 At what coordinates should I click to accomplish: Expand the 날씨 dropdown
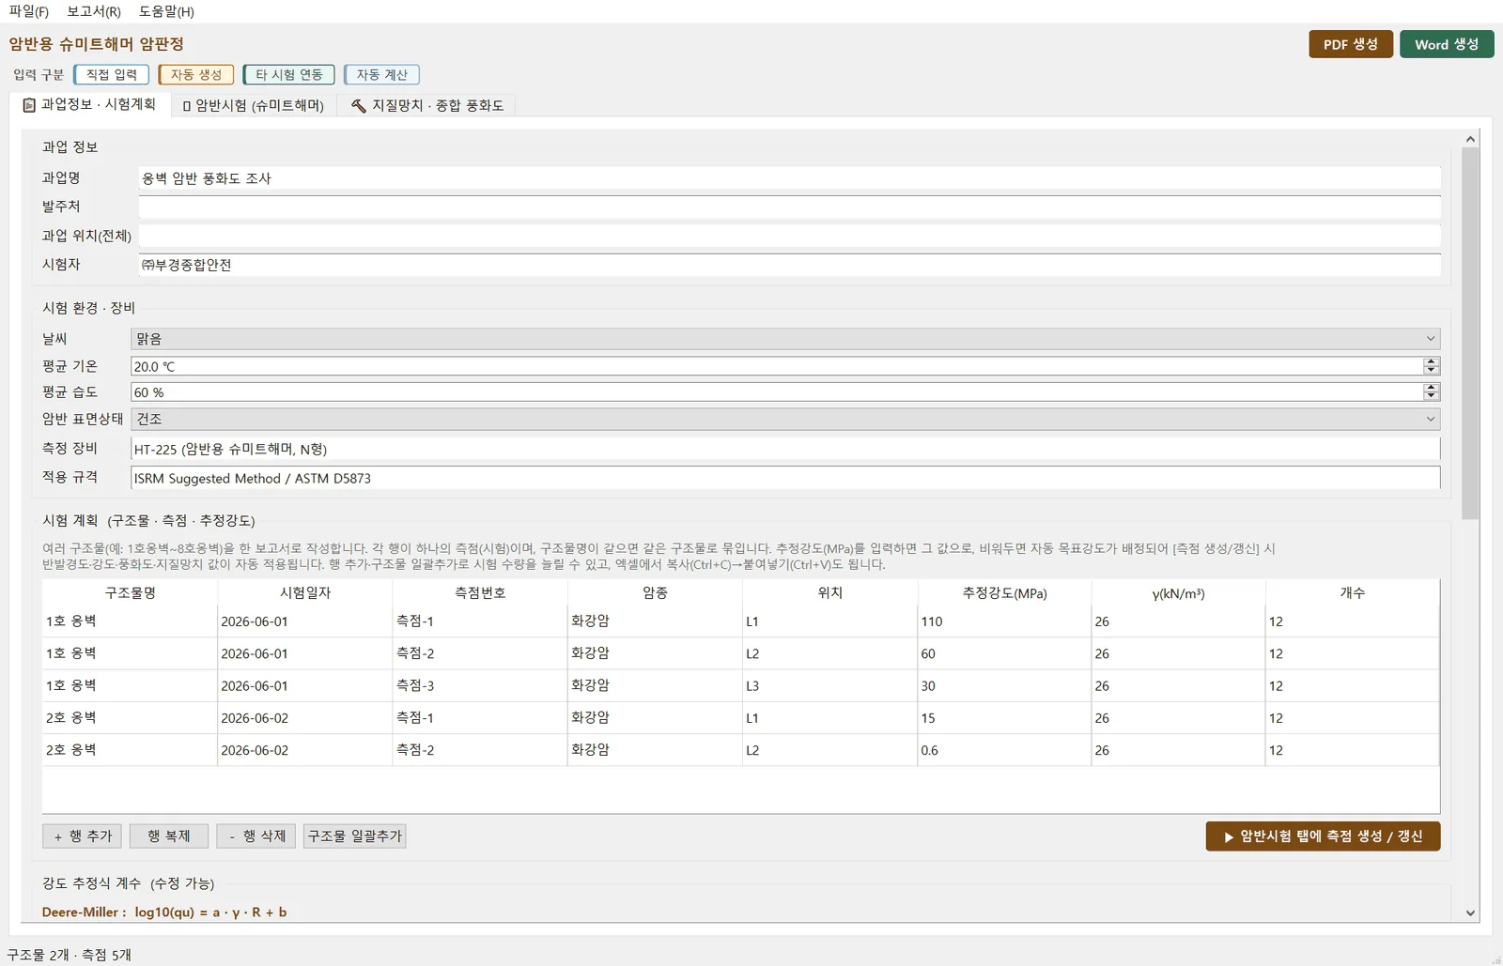(x=785, y=339)
